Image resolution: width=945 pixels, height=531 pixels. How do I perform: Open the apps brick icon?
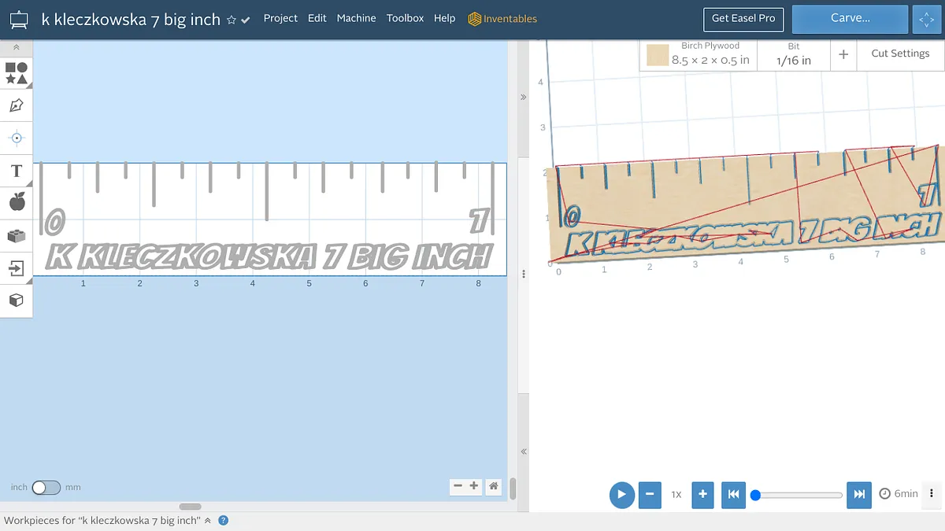click(17, 235)
